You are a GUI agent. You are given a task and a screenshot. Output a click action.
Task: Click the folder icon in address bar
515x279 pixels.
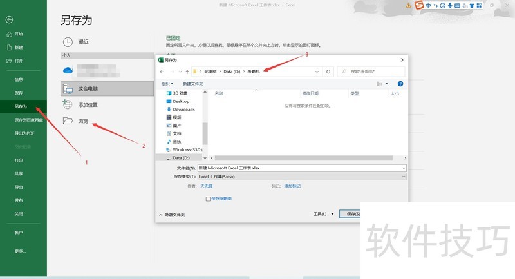point(195,72)
